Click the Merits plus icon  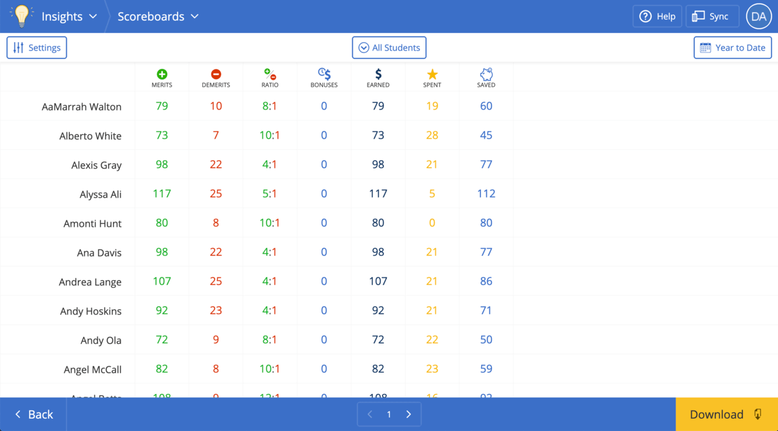(161, 73)
